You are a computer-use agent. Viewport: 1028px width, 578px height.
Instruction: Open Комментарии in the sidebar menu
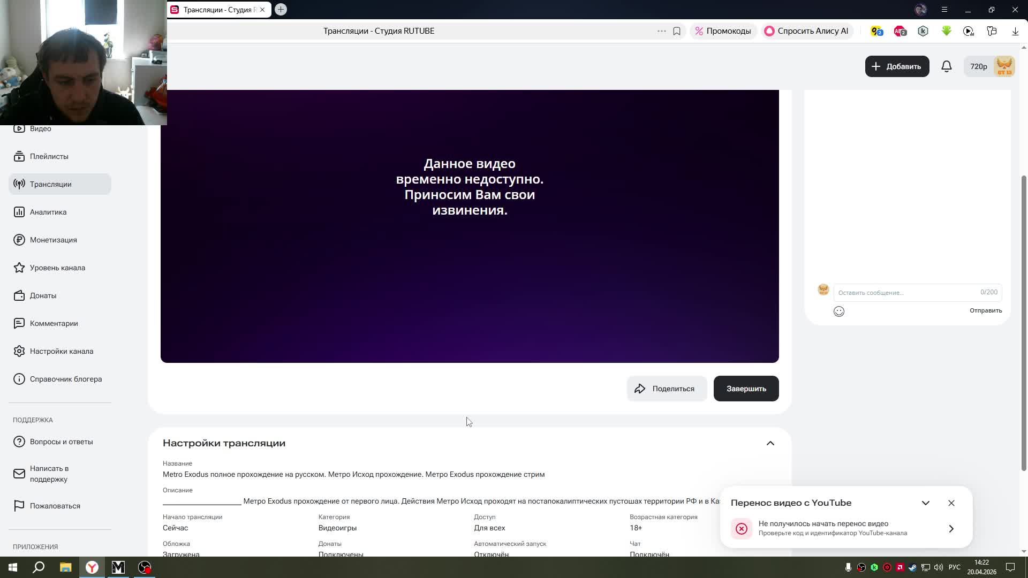pos(54,323)
